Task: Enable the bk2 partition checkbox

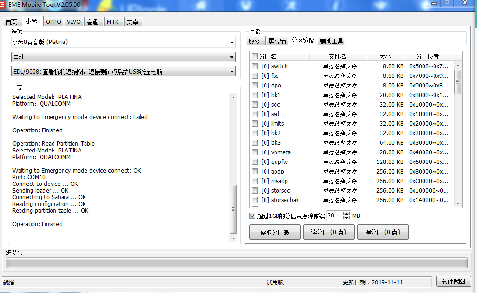Action: [255, 133]
